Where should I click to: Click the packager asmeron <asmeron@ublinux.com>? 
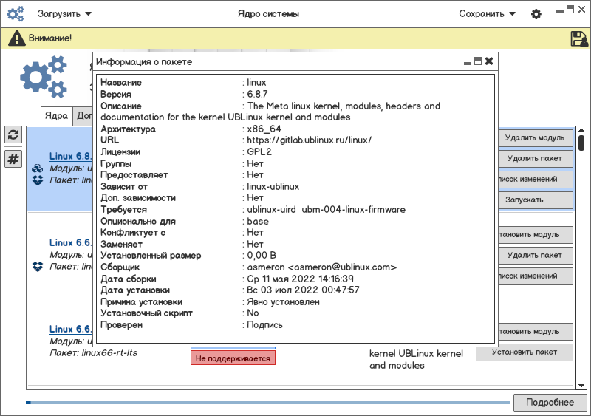point(322,267)
